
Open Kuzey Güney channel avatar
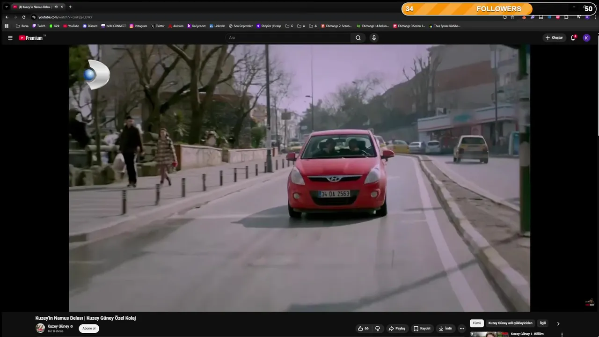[x=41, y=328]
